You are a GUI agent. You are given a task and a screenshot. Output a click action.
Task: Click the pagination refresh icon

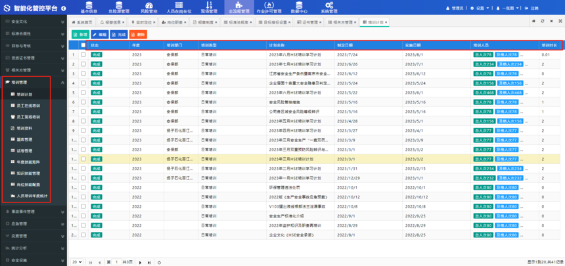tap(159, 262)
